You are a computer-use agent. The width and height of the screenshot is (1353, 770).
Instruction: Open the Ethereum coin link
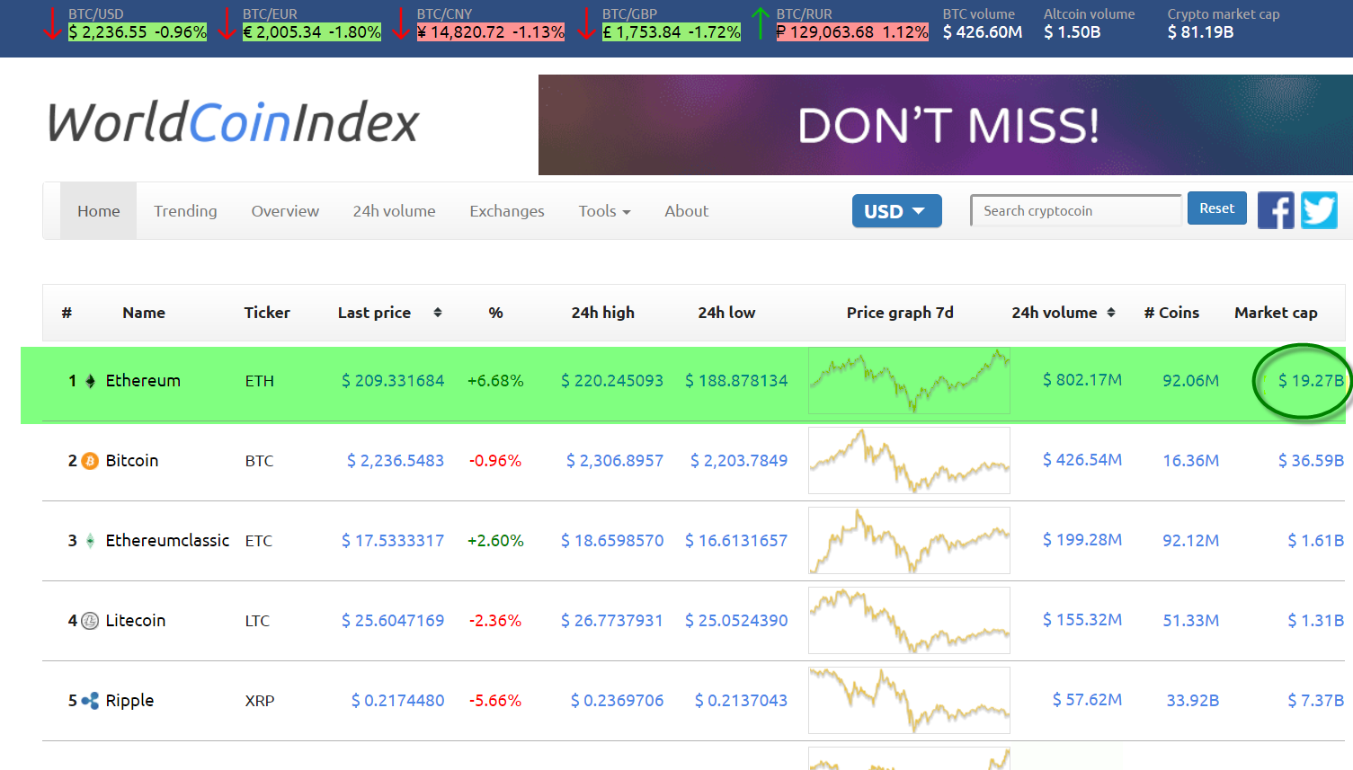click(x=143, y=381)
